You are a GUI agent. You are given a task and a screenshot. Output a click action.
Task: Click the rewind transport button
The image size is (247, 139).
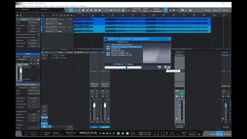[x=103, y=133]
